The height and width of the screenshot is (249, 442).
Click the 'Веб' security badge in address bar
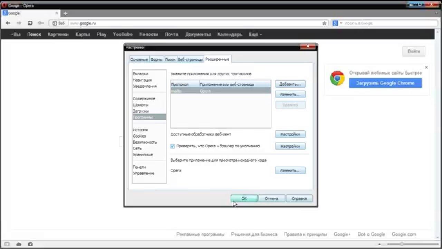click(59, 23)
